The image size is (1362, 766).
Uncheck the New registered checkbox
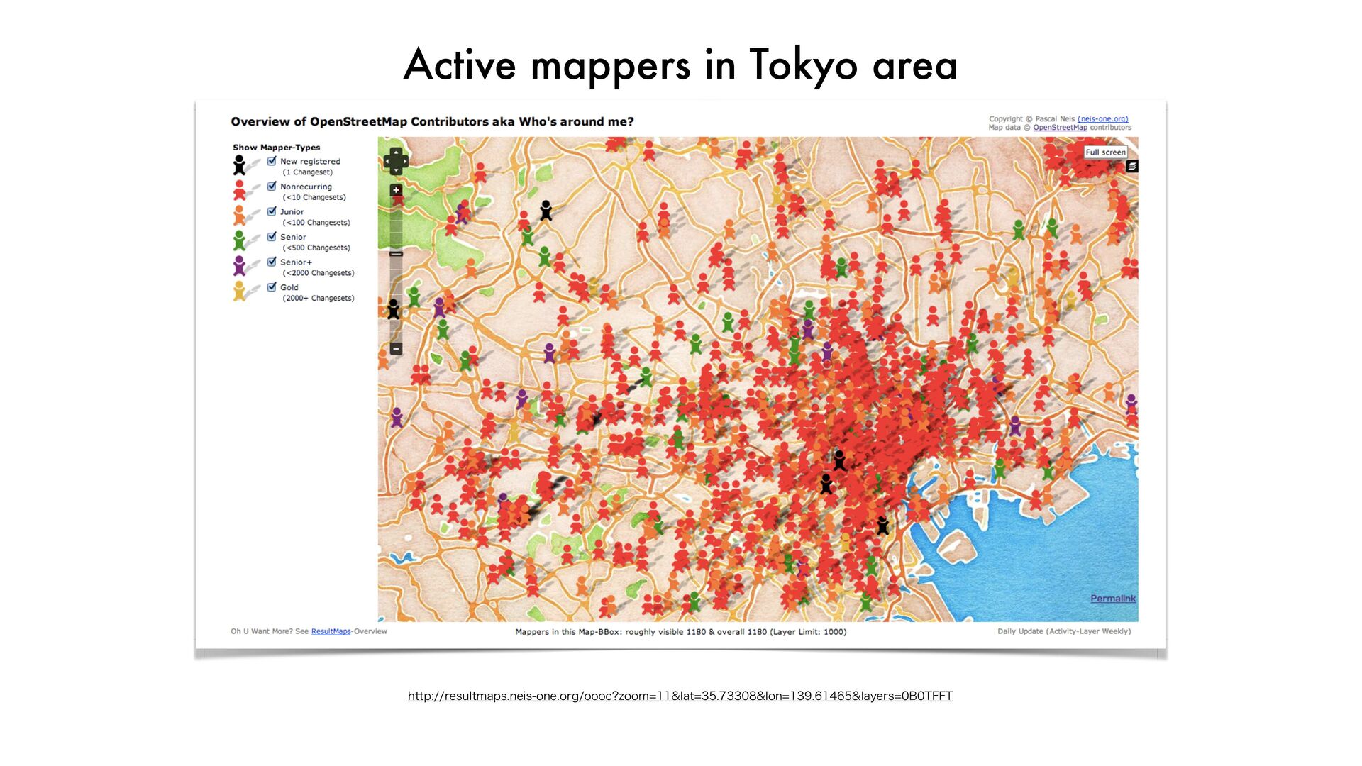272,161
